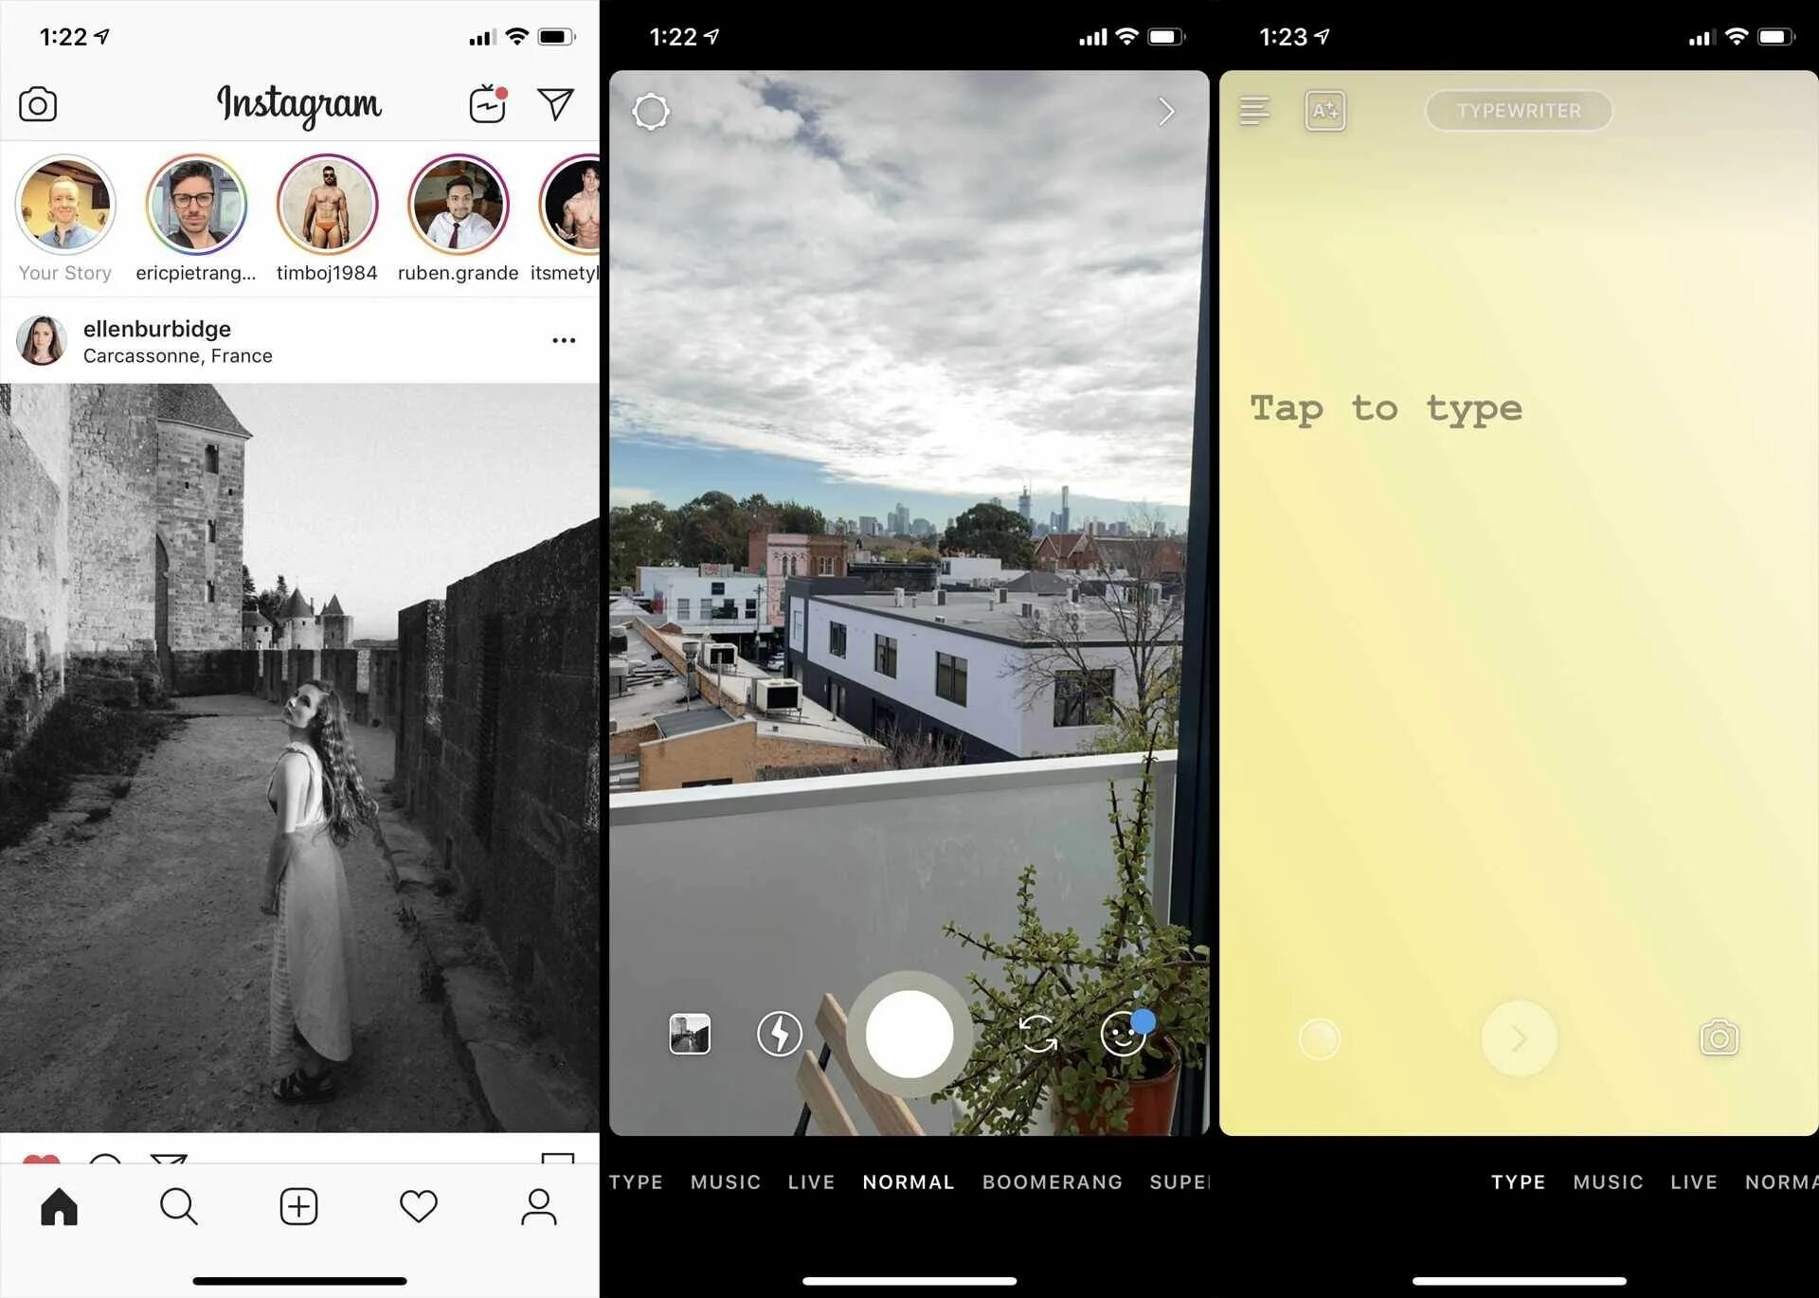Open Direct Messages via paper plane icon
This screenshot has width=1819, height=1298.
point(556,104)
